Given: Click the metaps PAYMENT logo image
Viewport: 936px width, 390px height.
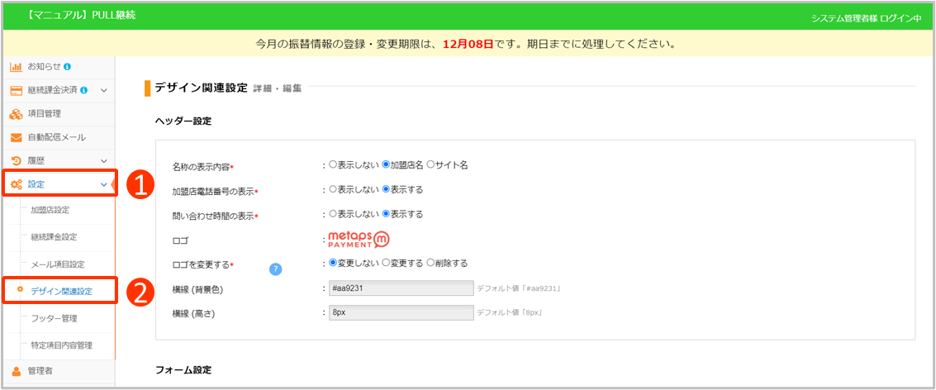Looking at the screenshot, I should (x=359, y=239).
